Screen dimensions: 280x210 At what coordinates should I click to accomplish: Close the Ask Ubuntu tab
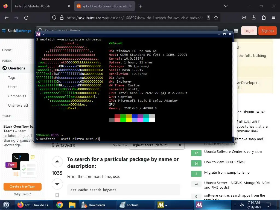[130, 6]
